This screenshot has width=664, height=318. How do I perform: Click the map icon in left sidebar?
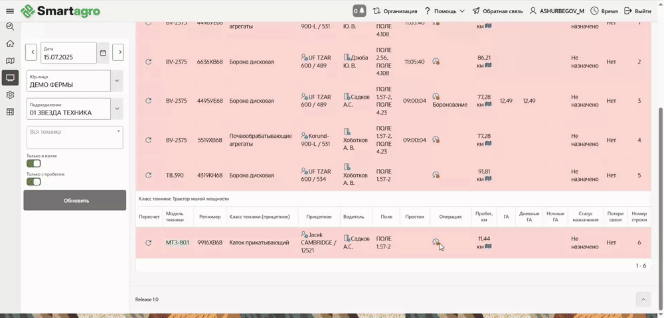click(10, 61)
